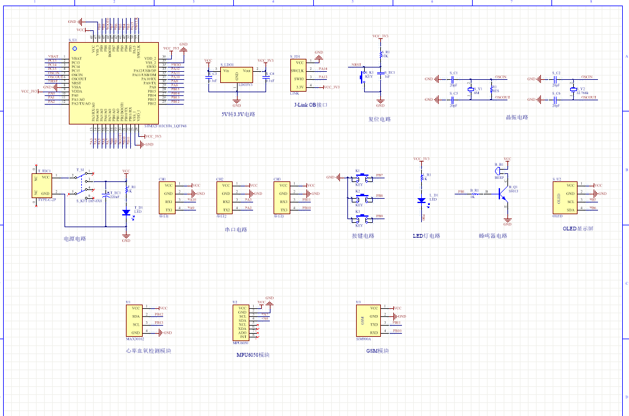The width and height of the screenshot is (629, 416).
Task: Click the S_K1 reset key switch
Action: coord(365,77)
